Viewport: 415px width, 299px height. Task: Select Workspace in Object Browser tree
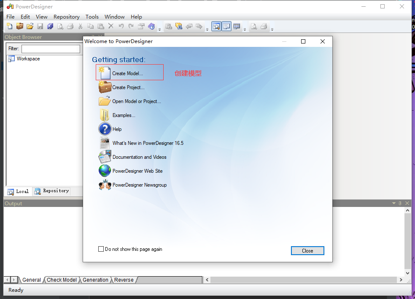[28, 59]
